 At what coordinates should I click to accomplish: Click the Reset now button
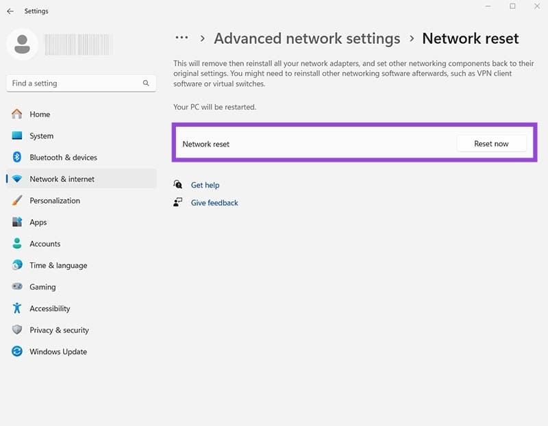(x=491, y=144)
